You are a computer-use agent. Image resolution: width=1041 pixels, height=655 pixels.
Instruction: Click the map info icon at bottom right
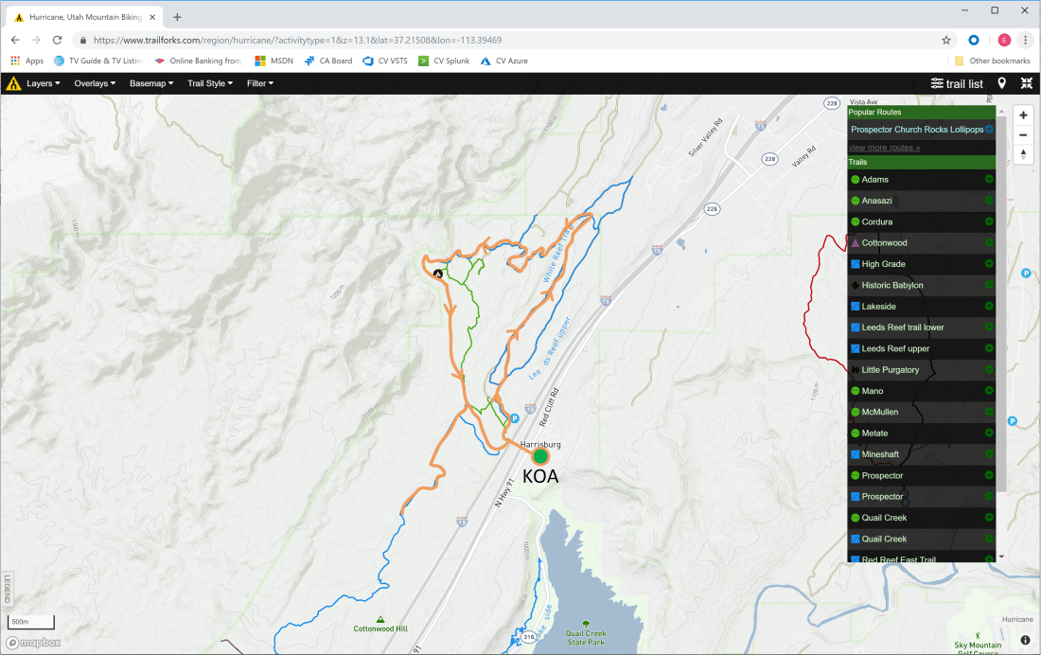1025,640
